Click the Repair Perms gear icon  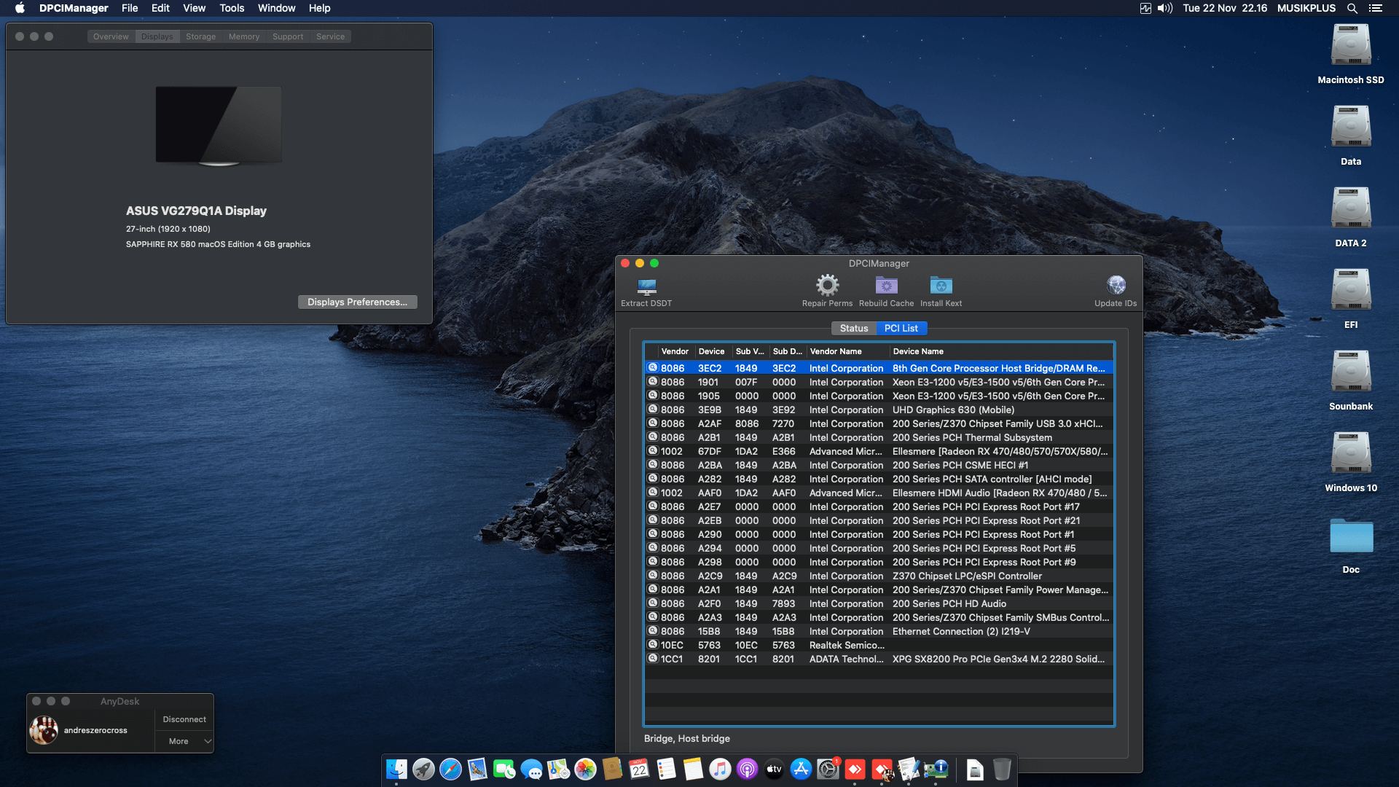[x=827, y=285]
